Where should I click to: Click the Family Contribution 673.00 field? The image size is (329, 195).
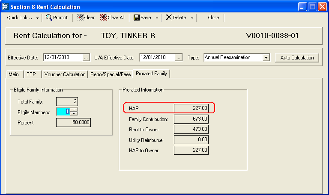point(191,119)
